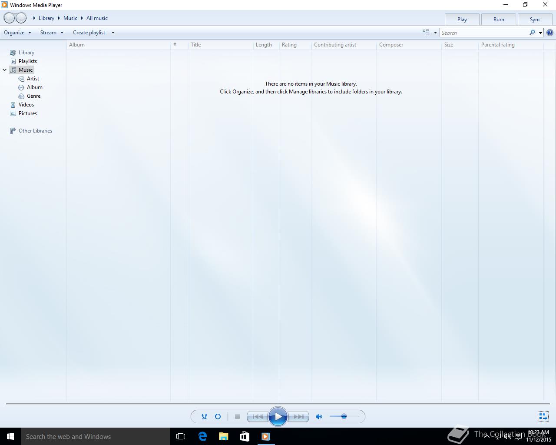The image size is (556, 445).
Task: Mute the sound with the speaker icon
Action: (319, 416)
